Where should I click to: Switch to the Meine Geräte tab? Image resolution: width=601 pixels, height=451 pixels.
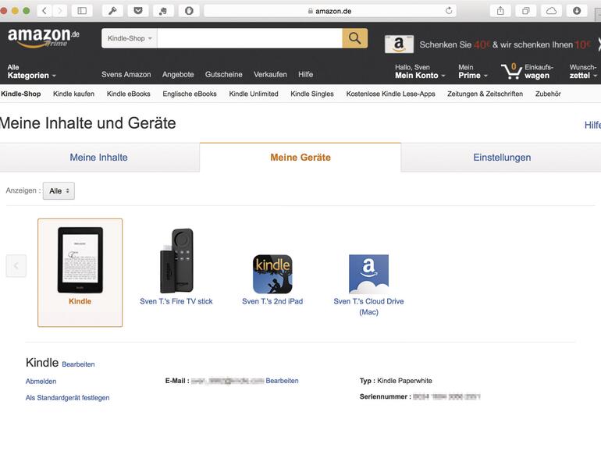tap(300, 158)
